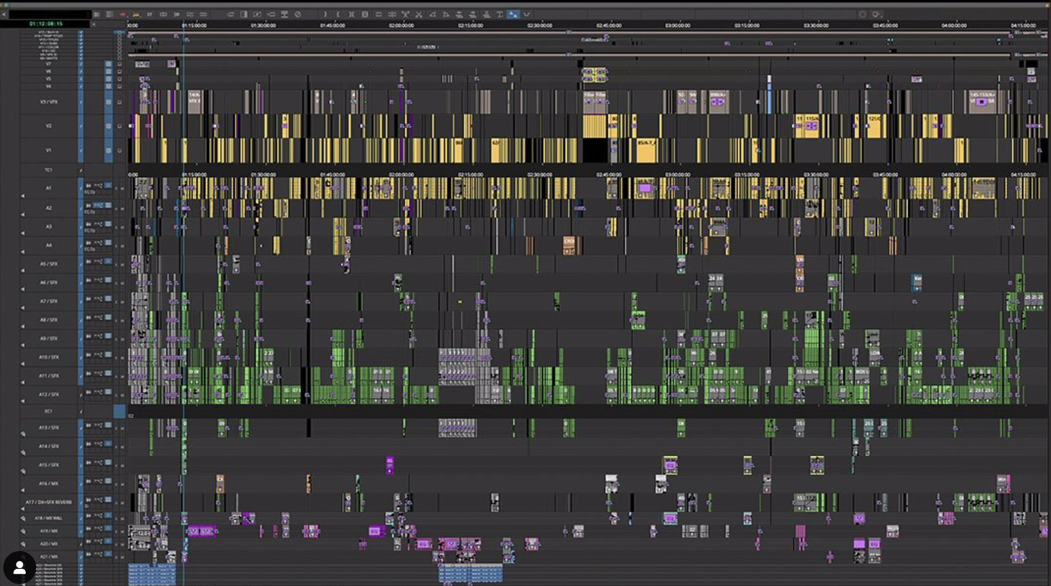
Task: Click the dark text field above the timecode
Action: coord(49,14)
